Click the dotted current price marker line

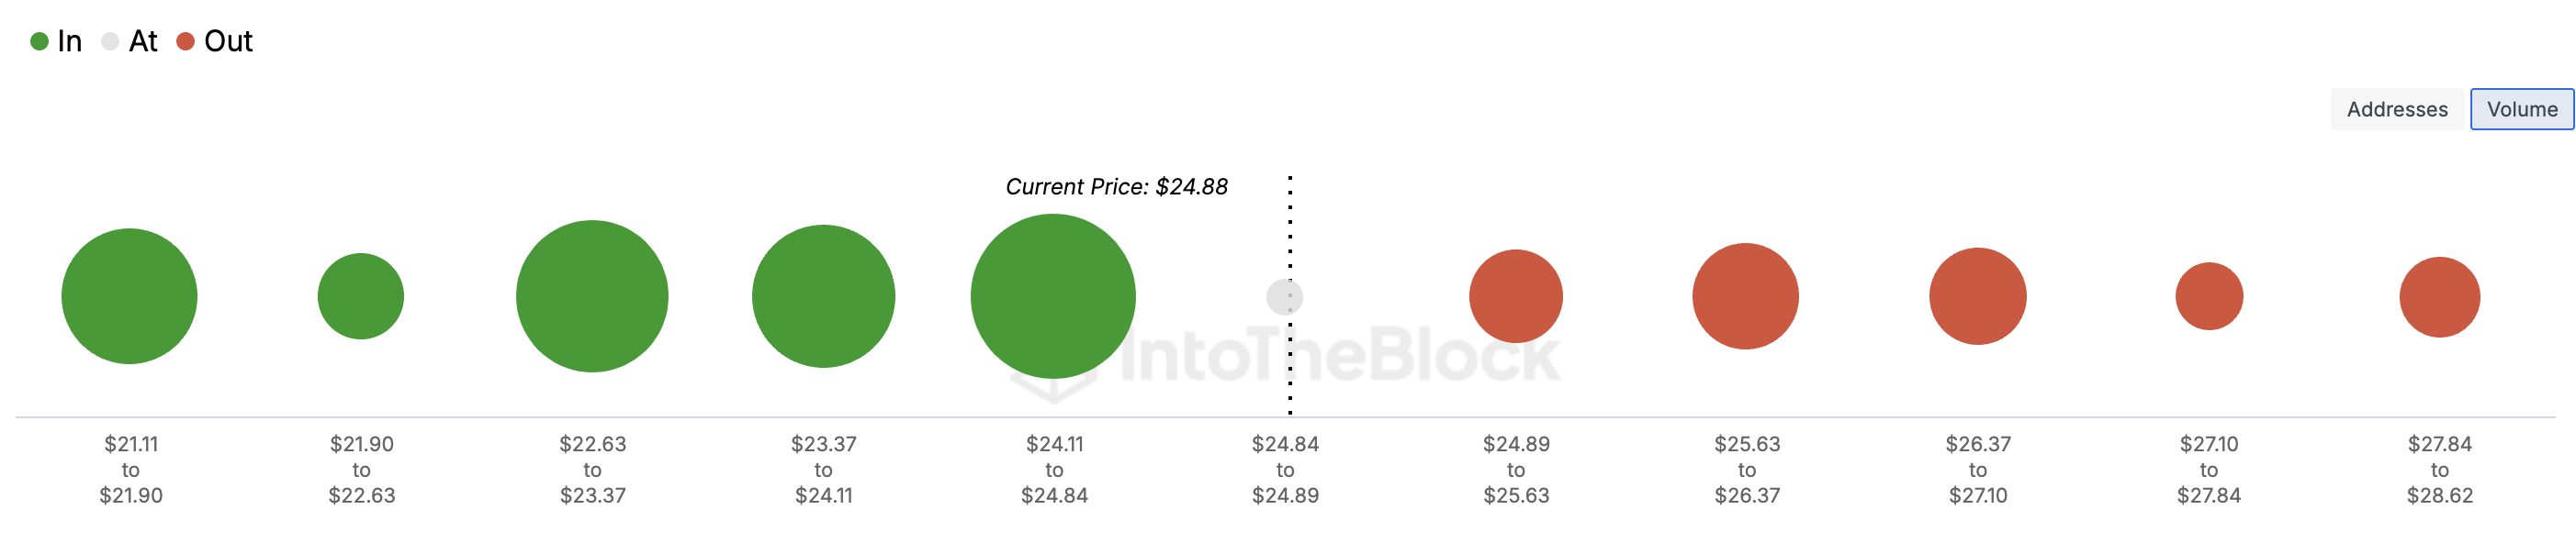point(1290,295)
